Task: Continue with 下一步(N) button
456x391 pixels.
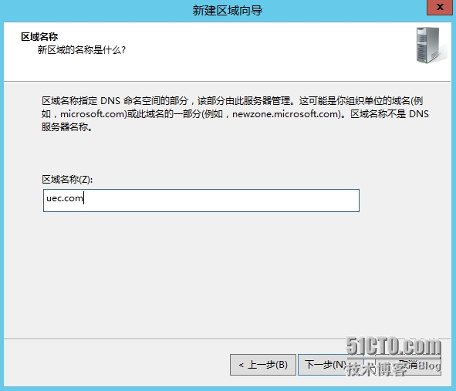Action: point(331,365)
